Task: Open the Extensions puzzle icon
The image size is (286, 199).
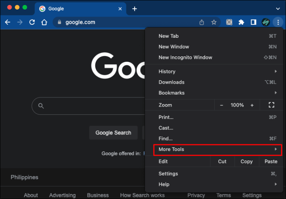Action: click(x=241, y=22)
